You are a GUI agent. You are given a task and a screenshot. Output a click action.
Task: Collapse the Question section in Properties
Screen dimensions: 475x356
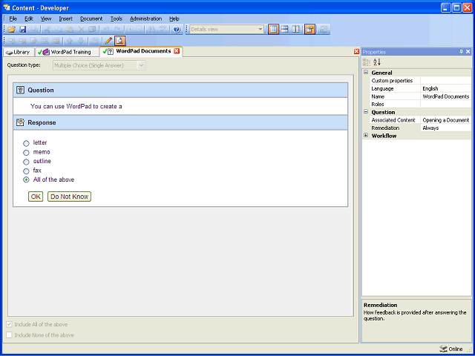pos(366,112)
